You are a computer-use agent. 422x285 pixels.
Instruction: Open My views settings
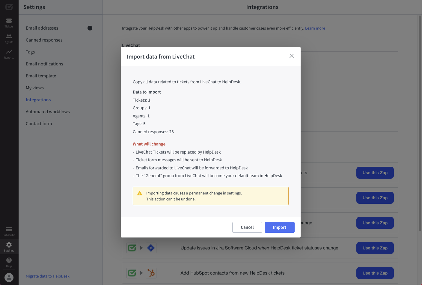(x=35, y=88)
